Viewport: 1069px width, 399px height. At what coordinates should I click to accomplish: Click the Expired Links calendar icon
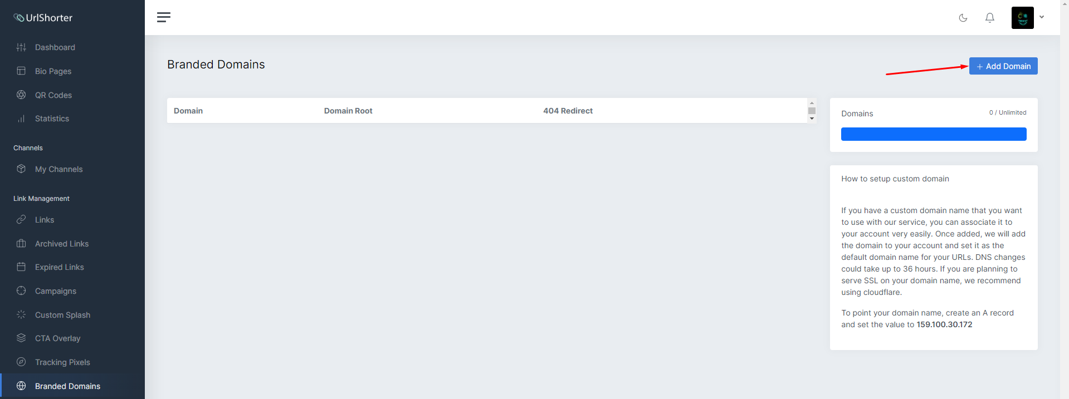(x=21, y=267)
